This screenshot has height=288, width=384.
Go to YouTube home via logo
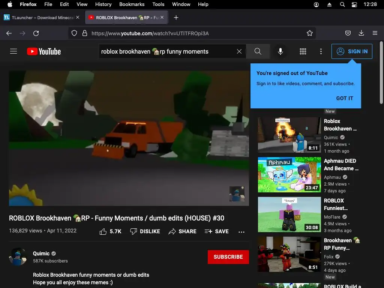tap(44, 51)
